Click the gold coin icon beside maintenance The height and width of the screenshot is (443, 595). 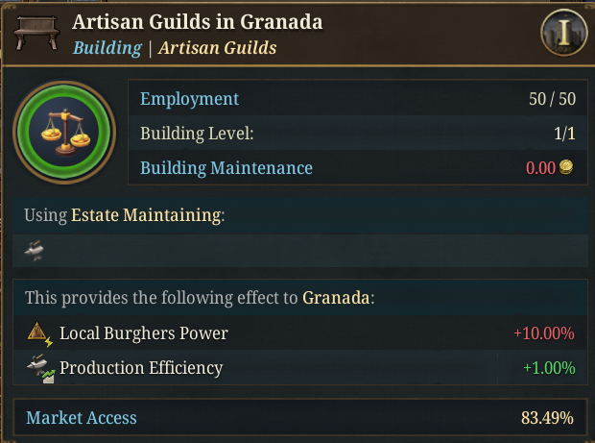(x=566, y=168)
